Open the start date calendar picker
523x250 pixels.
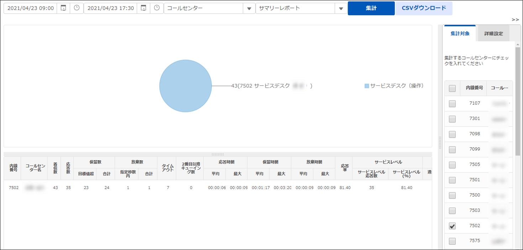click(63, 8)
